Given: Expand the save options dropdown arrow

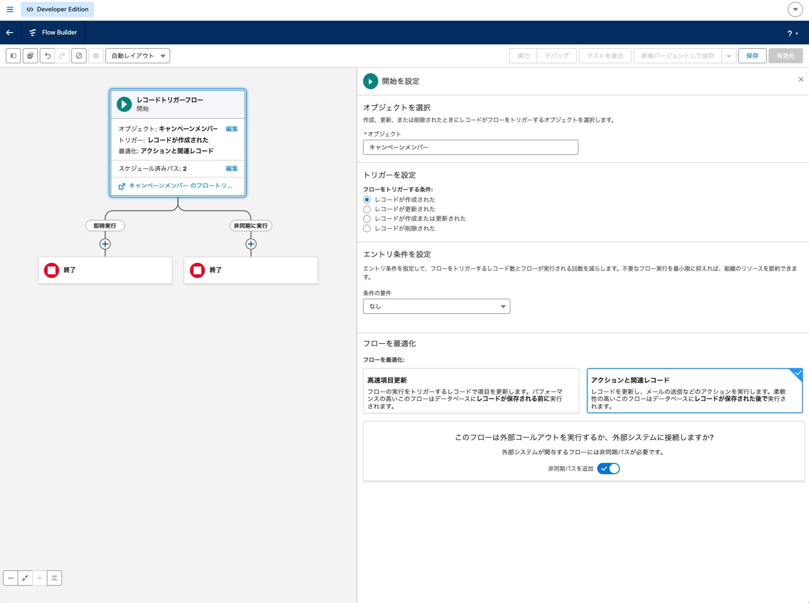Looking at the screenshot, I should pyautogui.click(x=729, y=56).
